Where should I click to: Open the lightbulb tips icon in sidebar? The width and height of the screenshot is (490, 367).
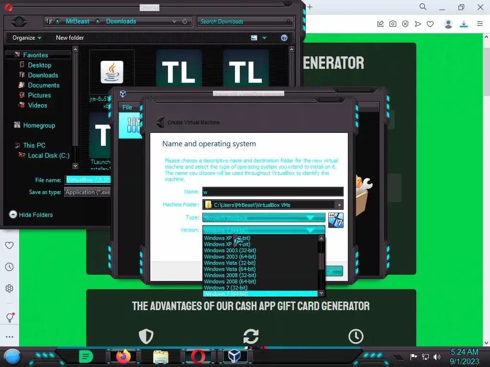point(10,317)
